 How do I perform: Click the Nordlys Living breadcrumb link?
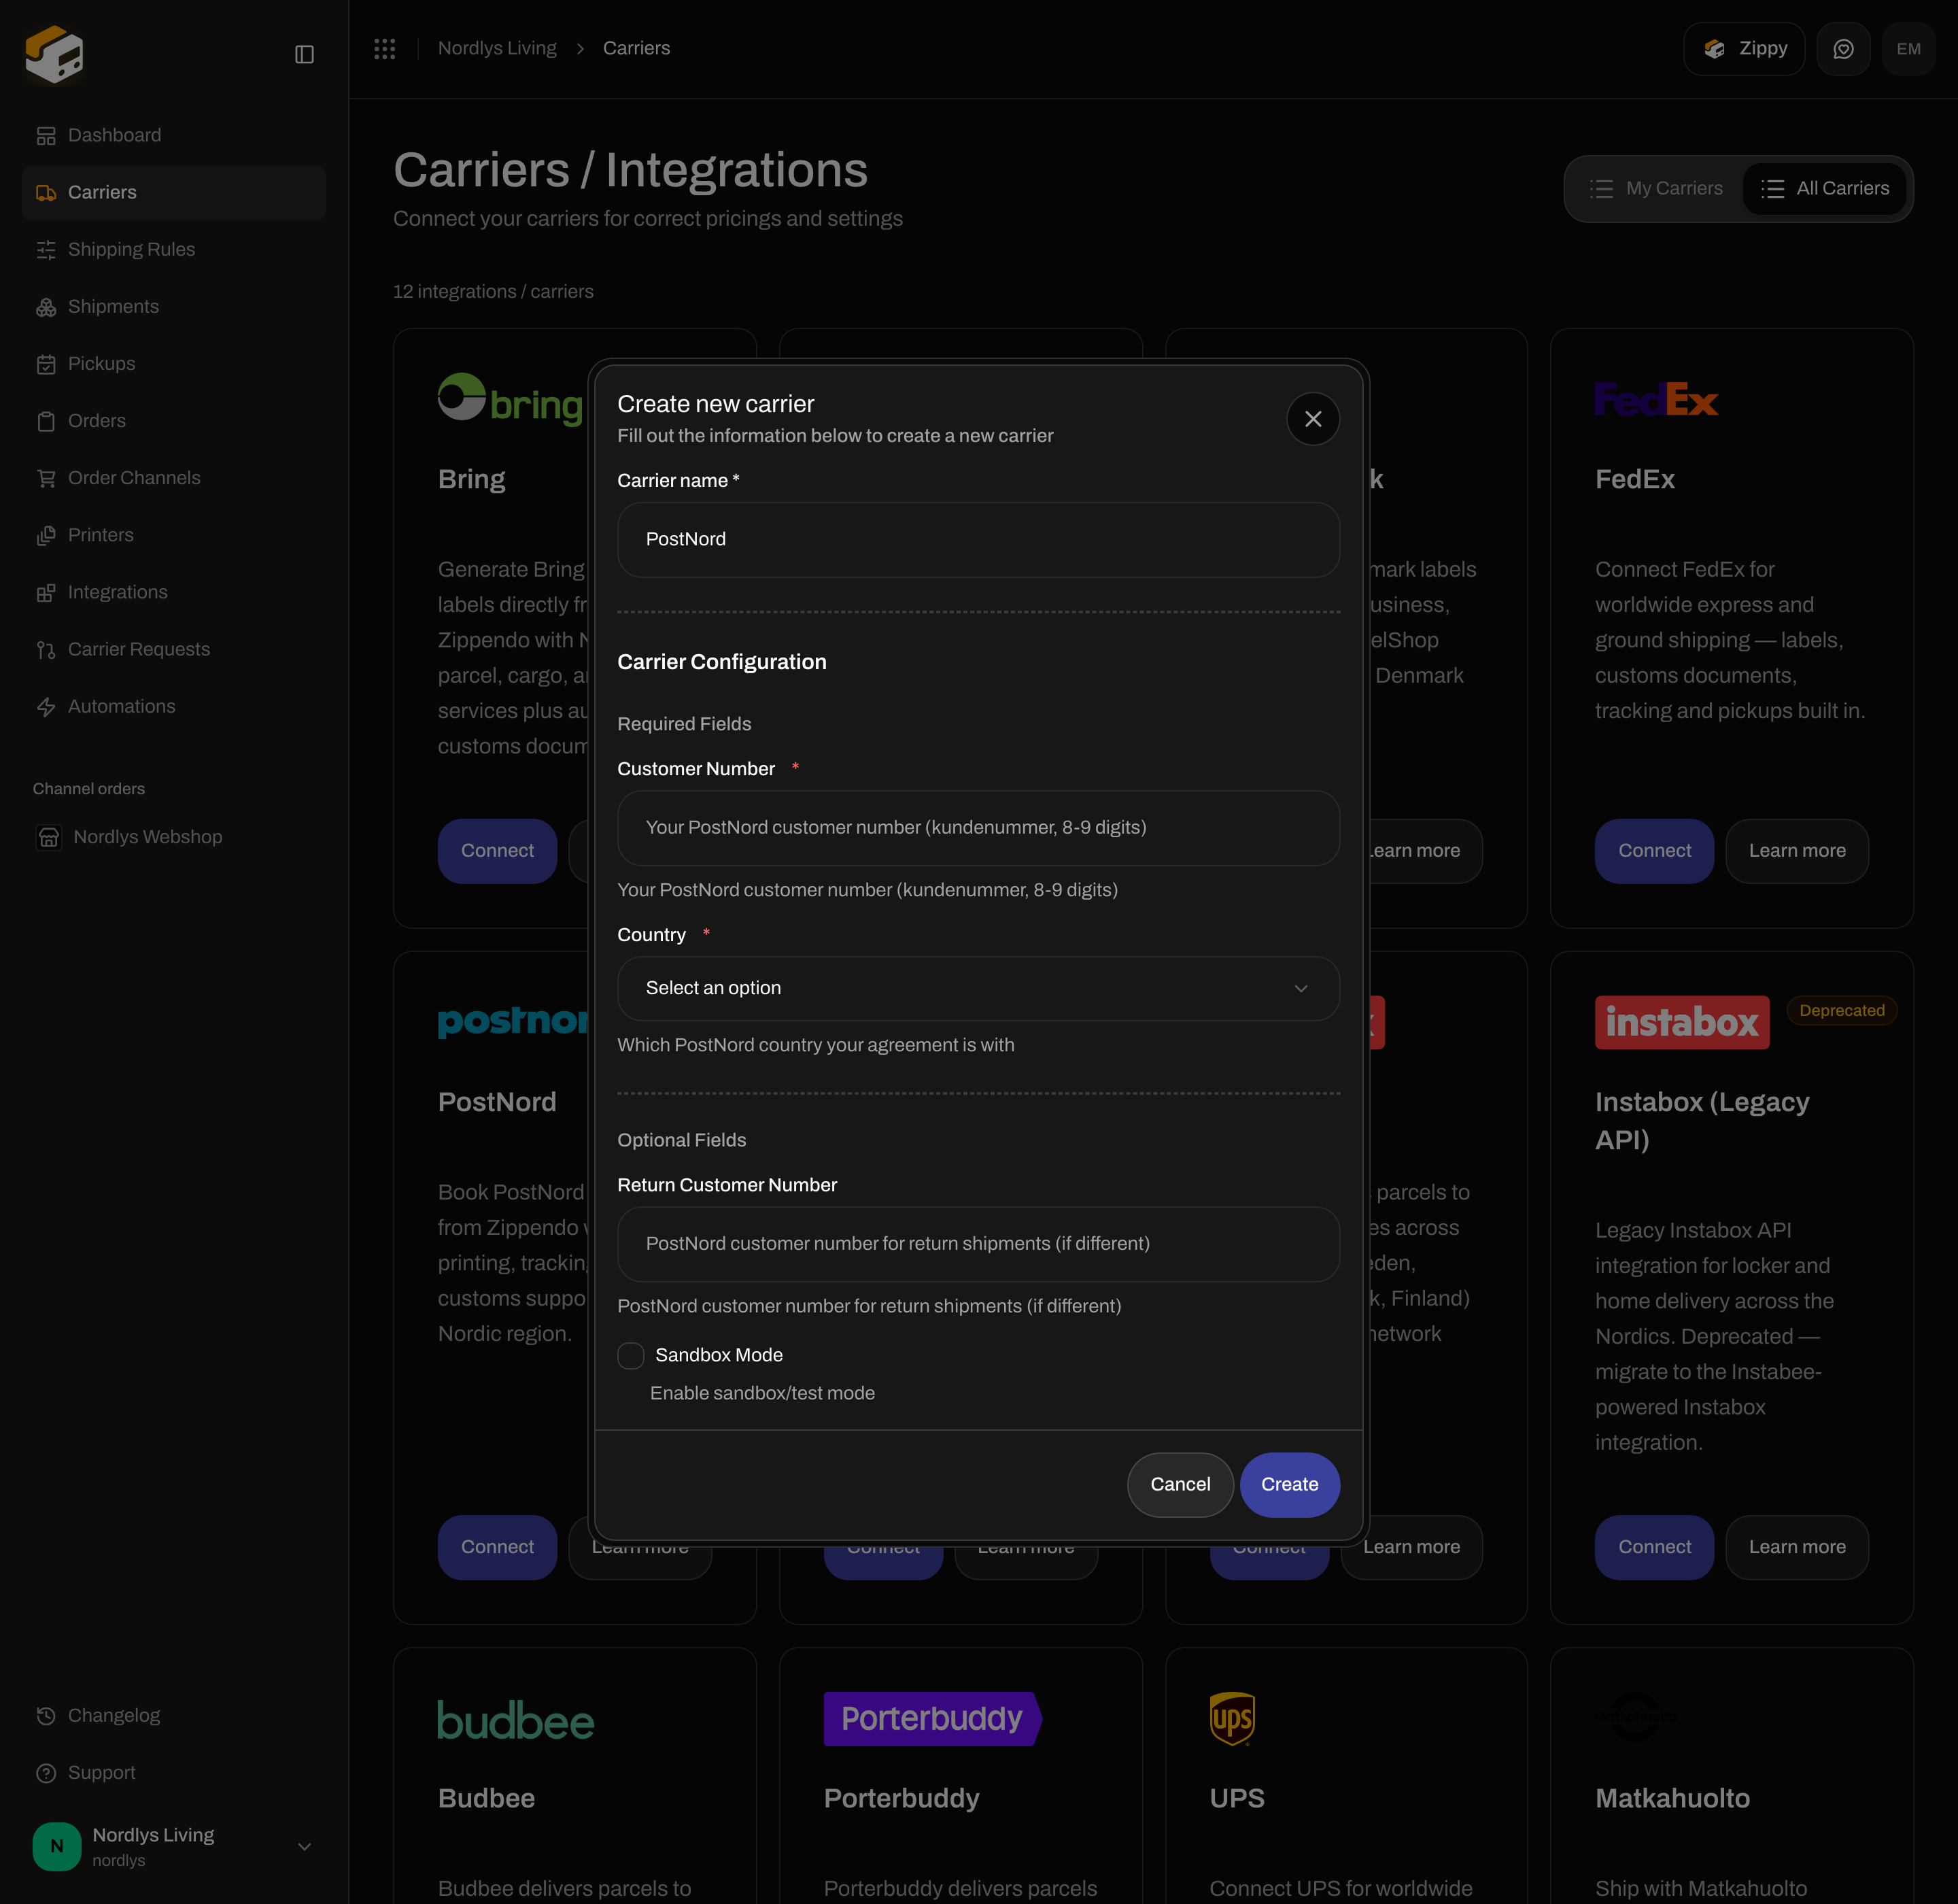[x=497, y=49]
